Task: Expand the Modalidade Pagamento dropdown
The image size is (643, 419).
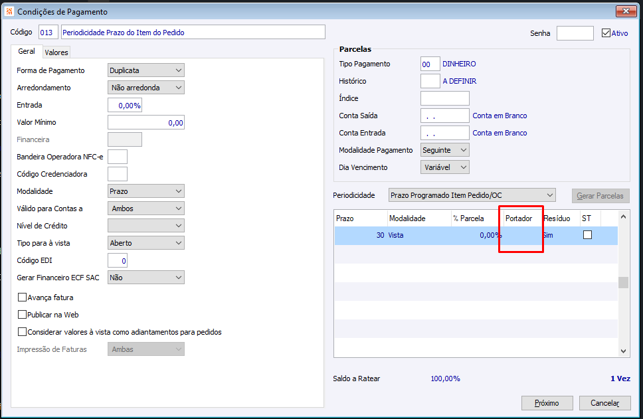Action: [444, 150]
